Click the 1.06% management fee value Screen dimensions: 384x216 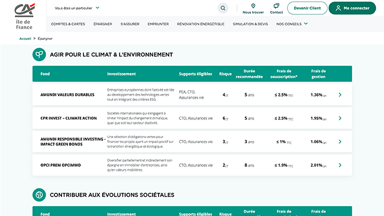pyautogui.click(x=318, y=142)
